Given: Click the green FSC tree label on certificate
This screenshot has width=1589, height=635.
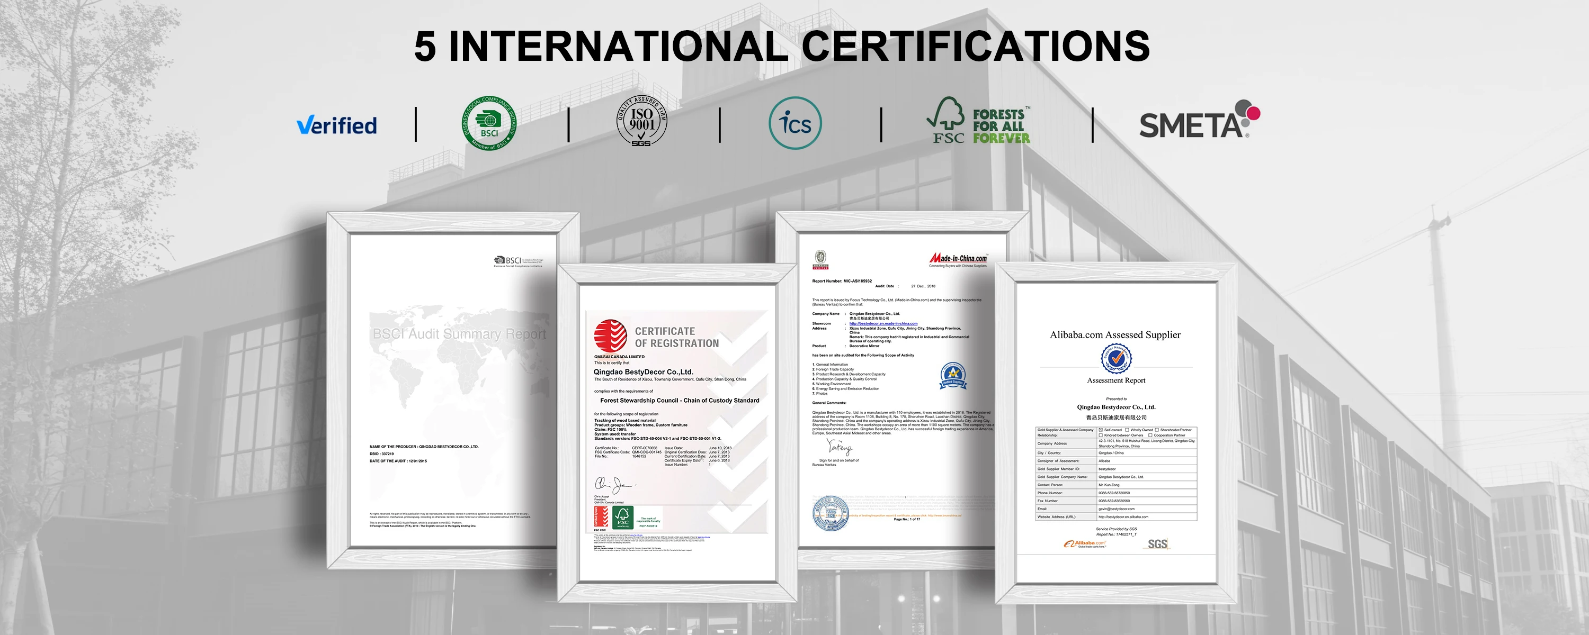Looking at the screenshot, I should pos(623,516).
